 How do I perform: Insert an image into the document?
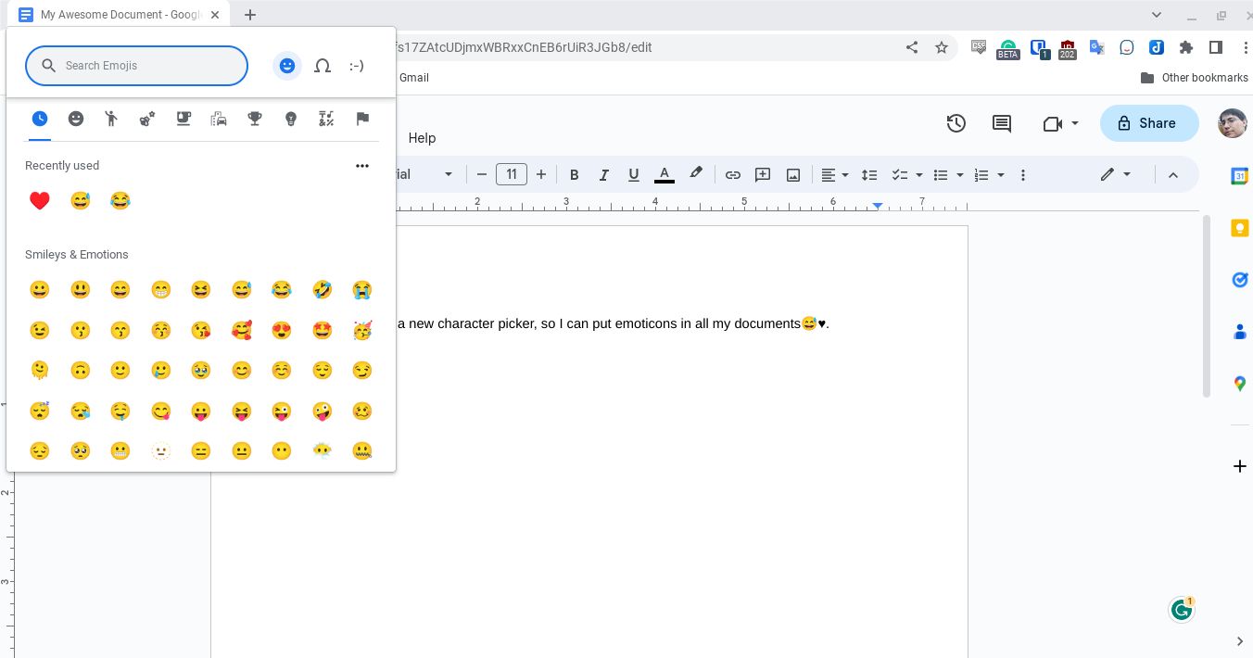coord(792,174)
